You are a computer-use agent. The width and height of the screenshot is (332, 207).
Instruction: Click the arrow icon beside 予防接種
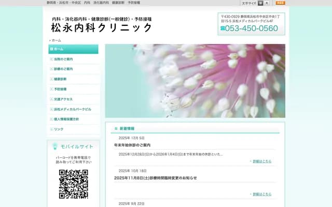click(51, 89)
